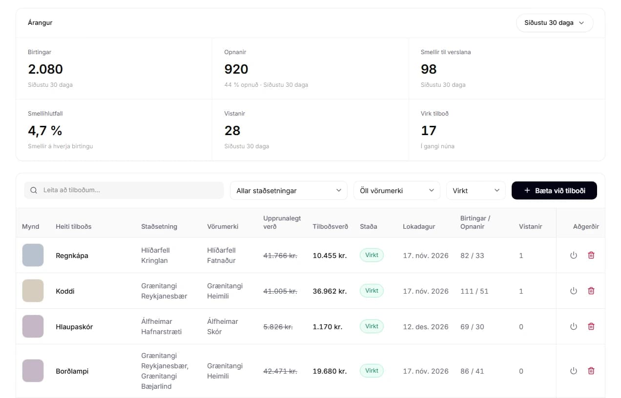Click the Virkt badge in Koddi row

[x=372, y=291]
